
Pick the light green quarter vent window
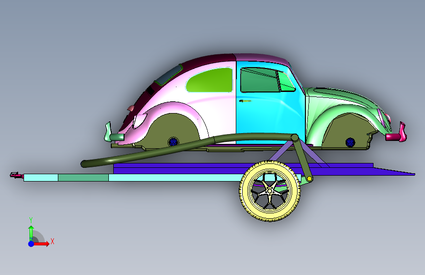click(286, 82)
